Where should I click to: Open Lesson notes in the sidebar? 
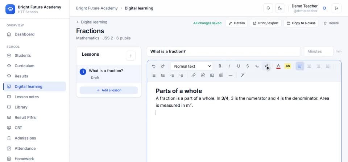(35, 97)
